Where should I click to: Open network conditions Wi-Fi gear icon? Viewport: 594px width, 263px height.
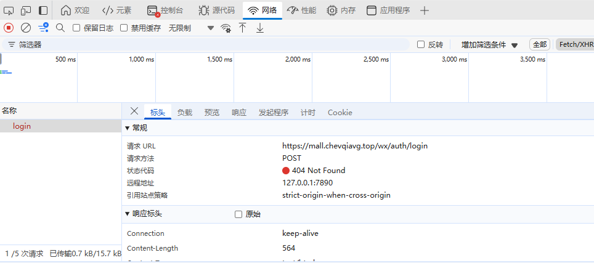tap(226, 28)
